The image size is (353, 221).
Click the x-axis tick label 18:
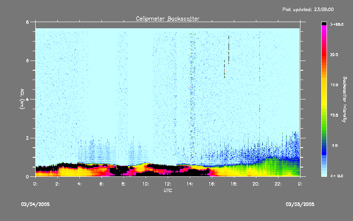click(x=234, y=184)
